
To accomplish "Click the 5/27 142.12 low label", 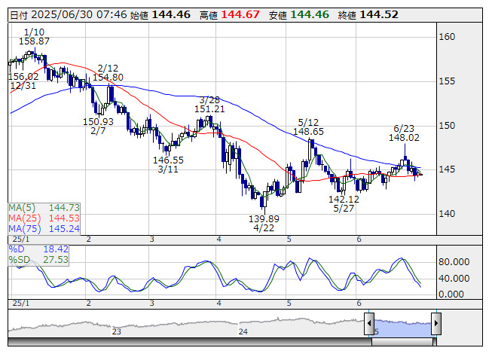I will pyautogui.click(x=343, y=203).
